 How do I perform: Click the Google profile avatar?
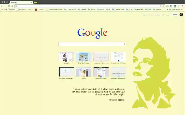[181, 15]
